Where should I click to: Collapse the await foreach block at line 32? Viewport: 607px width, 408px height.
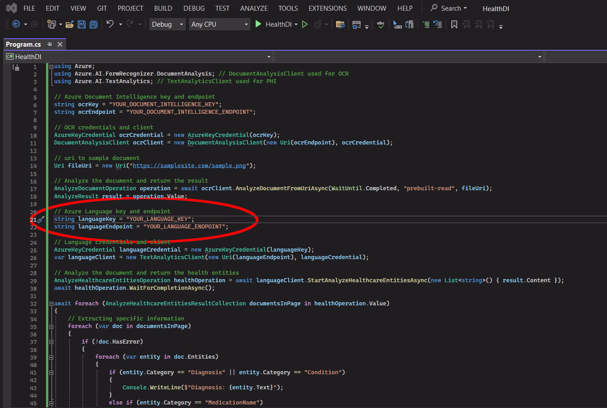point(52,304)
